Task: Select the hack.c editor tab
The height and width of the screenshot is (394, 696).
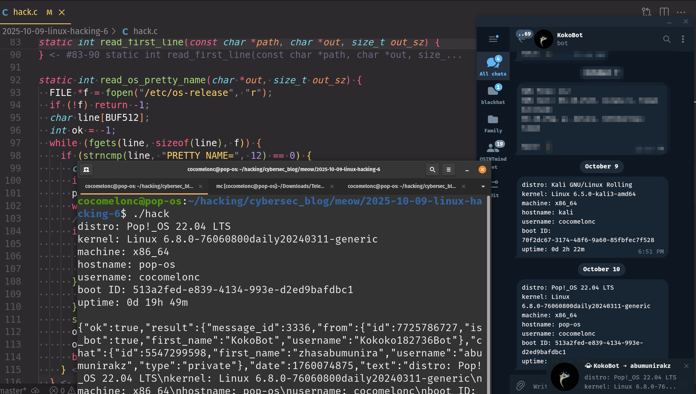Action: (x=25, y=12)
